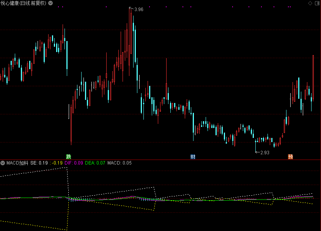Click the MACD: 0.05 value label
This screenshot has width=321, height=231.
pyautogui.click(x=120, y=163)
